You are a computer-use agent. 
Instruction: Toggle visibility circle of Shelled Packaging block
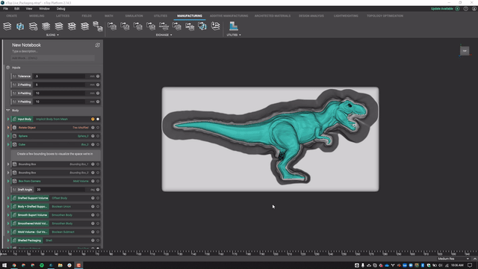98,241
